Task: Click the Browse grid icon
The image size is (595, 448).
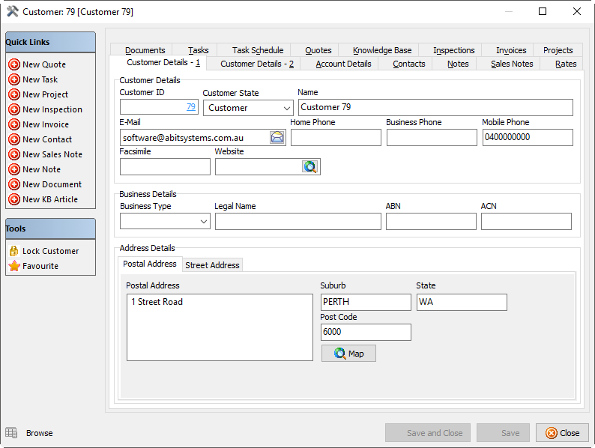Action: (11, 433)
